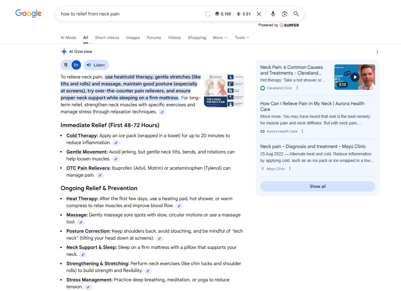Select the En language toggle

76,65
